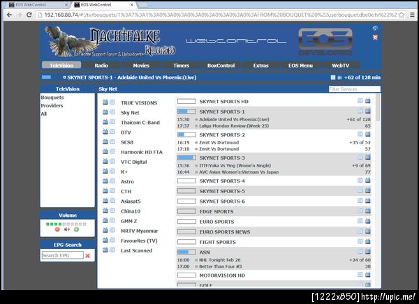Select Providers in TeleVision panel
Image resolution: width=419 pixels, height=304 pixels.
click(52, 106)
